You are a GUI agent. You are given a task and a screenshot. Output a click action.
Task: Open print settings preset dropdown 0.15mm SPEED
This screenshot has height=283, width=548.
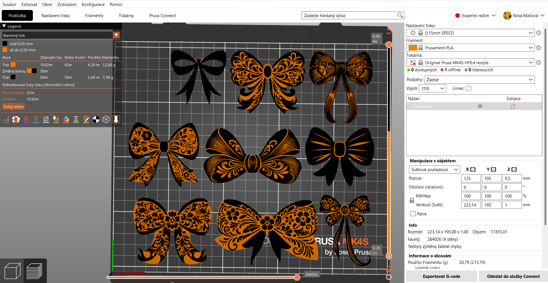coord(470,33)
